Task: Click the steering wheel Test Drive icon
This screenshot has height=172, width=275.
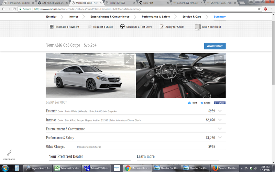Action: tap(122, 26)
